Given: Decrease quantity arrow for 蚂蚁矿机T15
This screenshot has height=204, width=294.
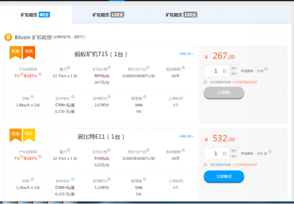Looking at the screenshot, I should pos(233,74).
